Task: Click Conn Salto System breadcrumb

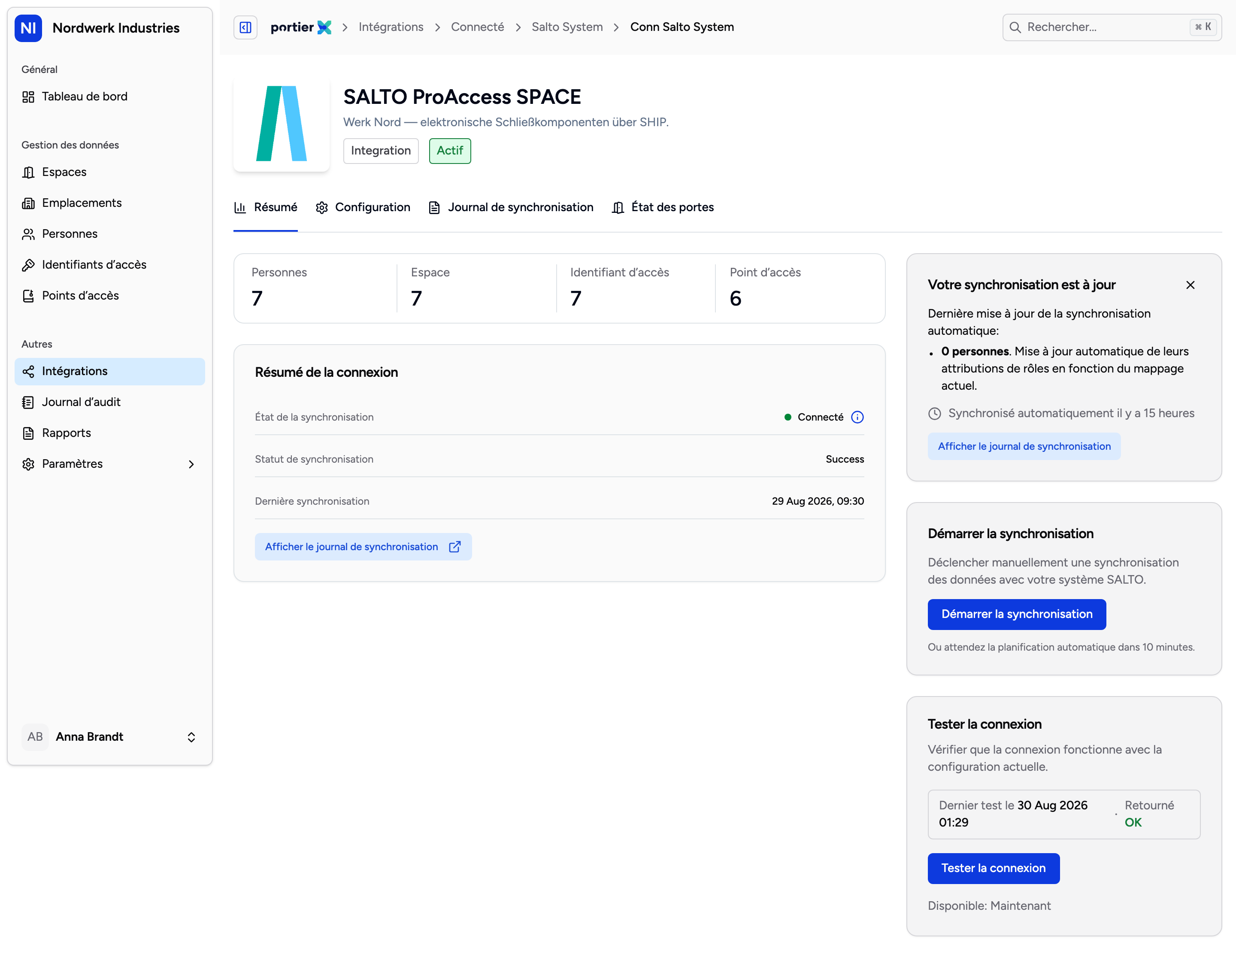Action: (682, 27)
